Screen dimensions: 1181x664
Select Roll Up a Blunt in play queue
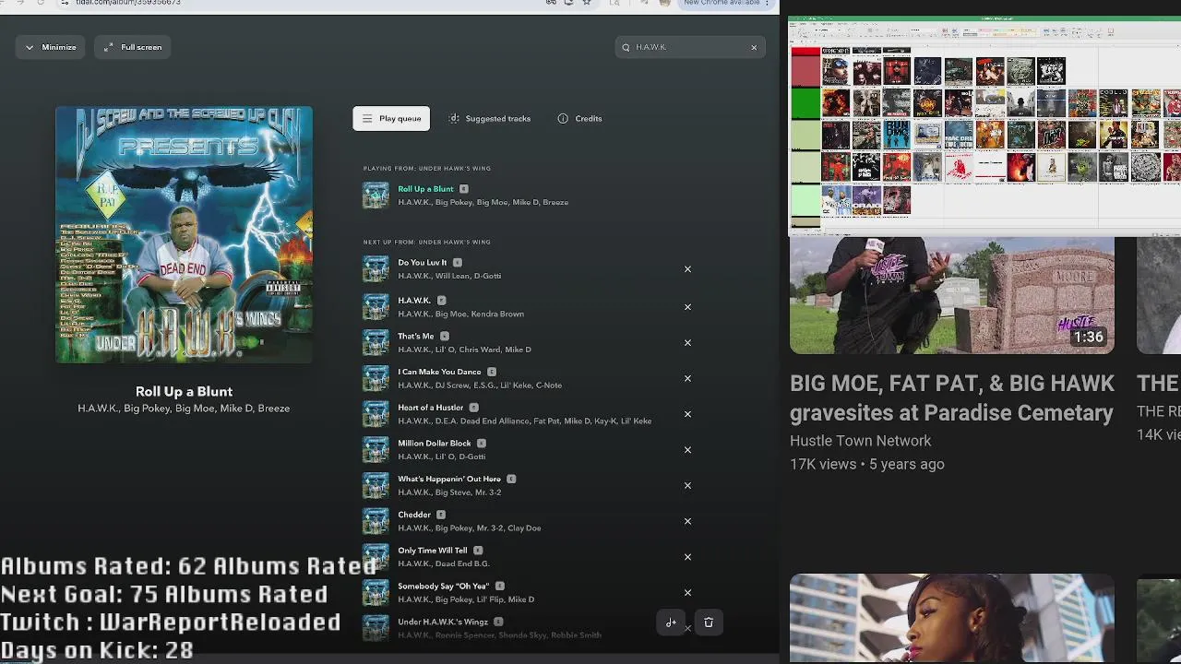pyautogui.click(x=425, y=189)
